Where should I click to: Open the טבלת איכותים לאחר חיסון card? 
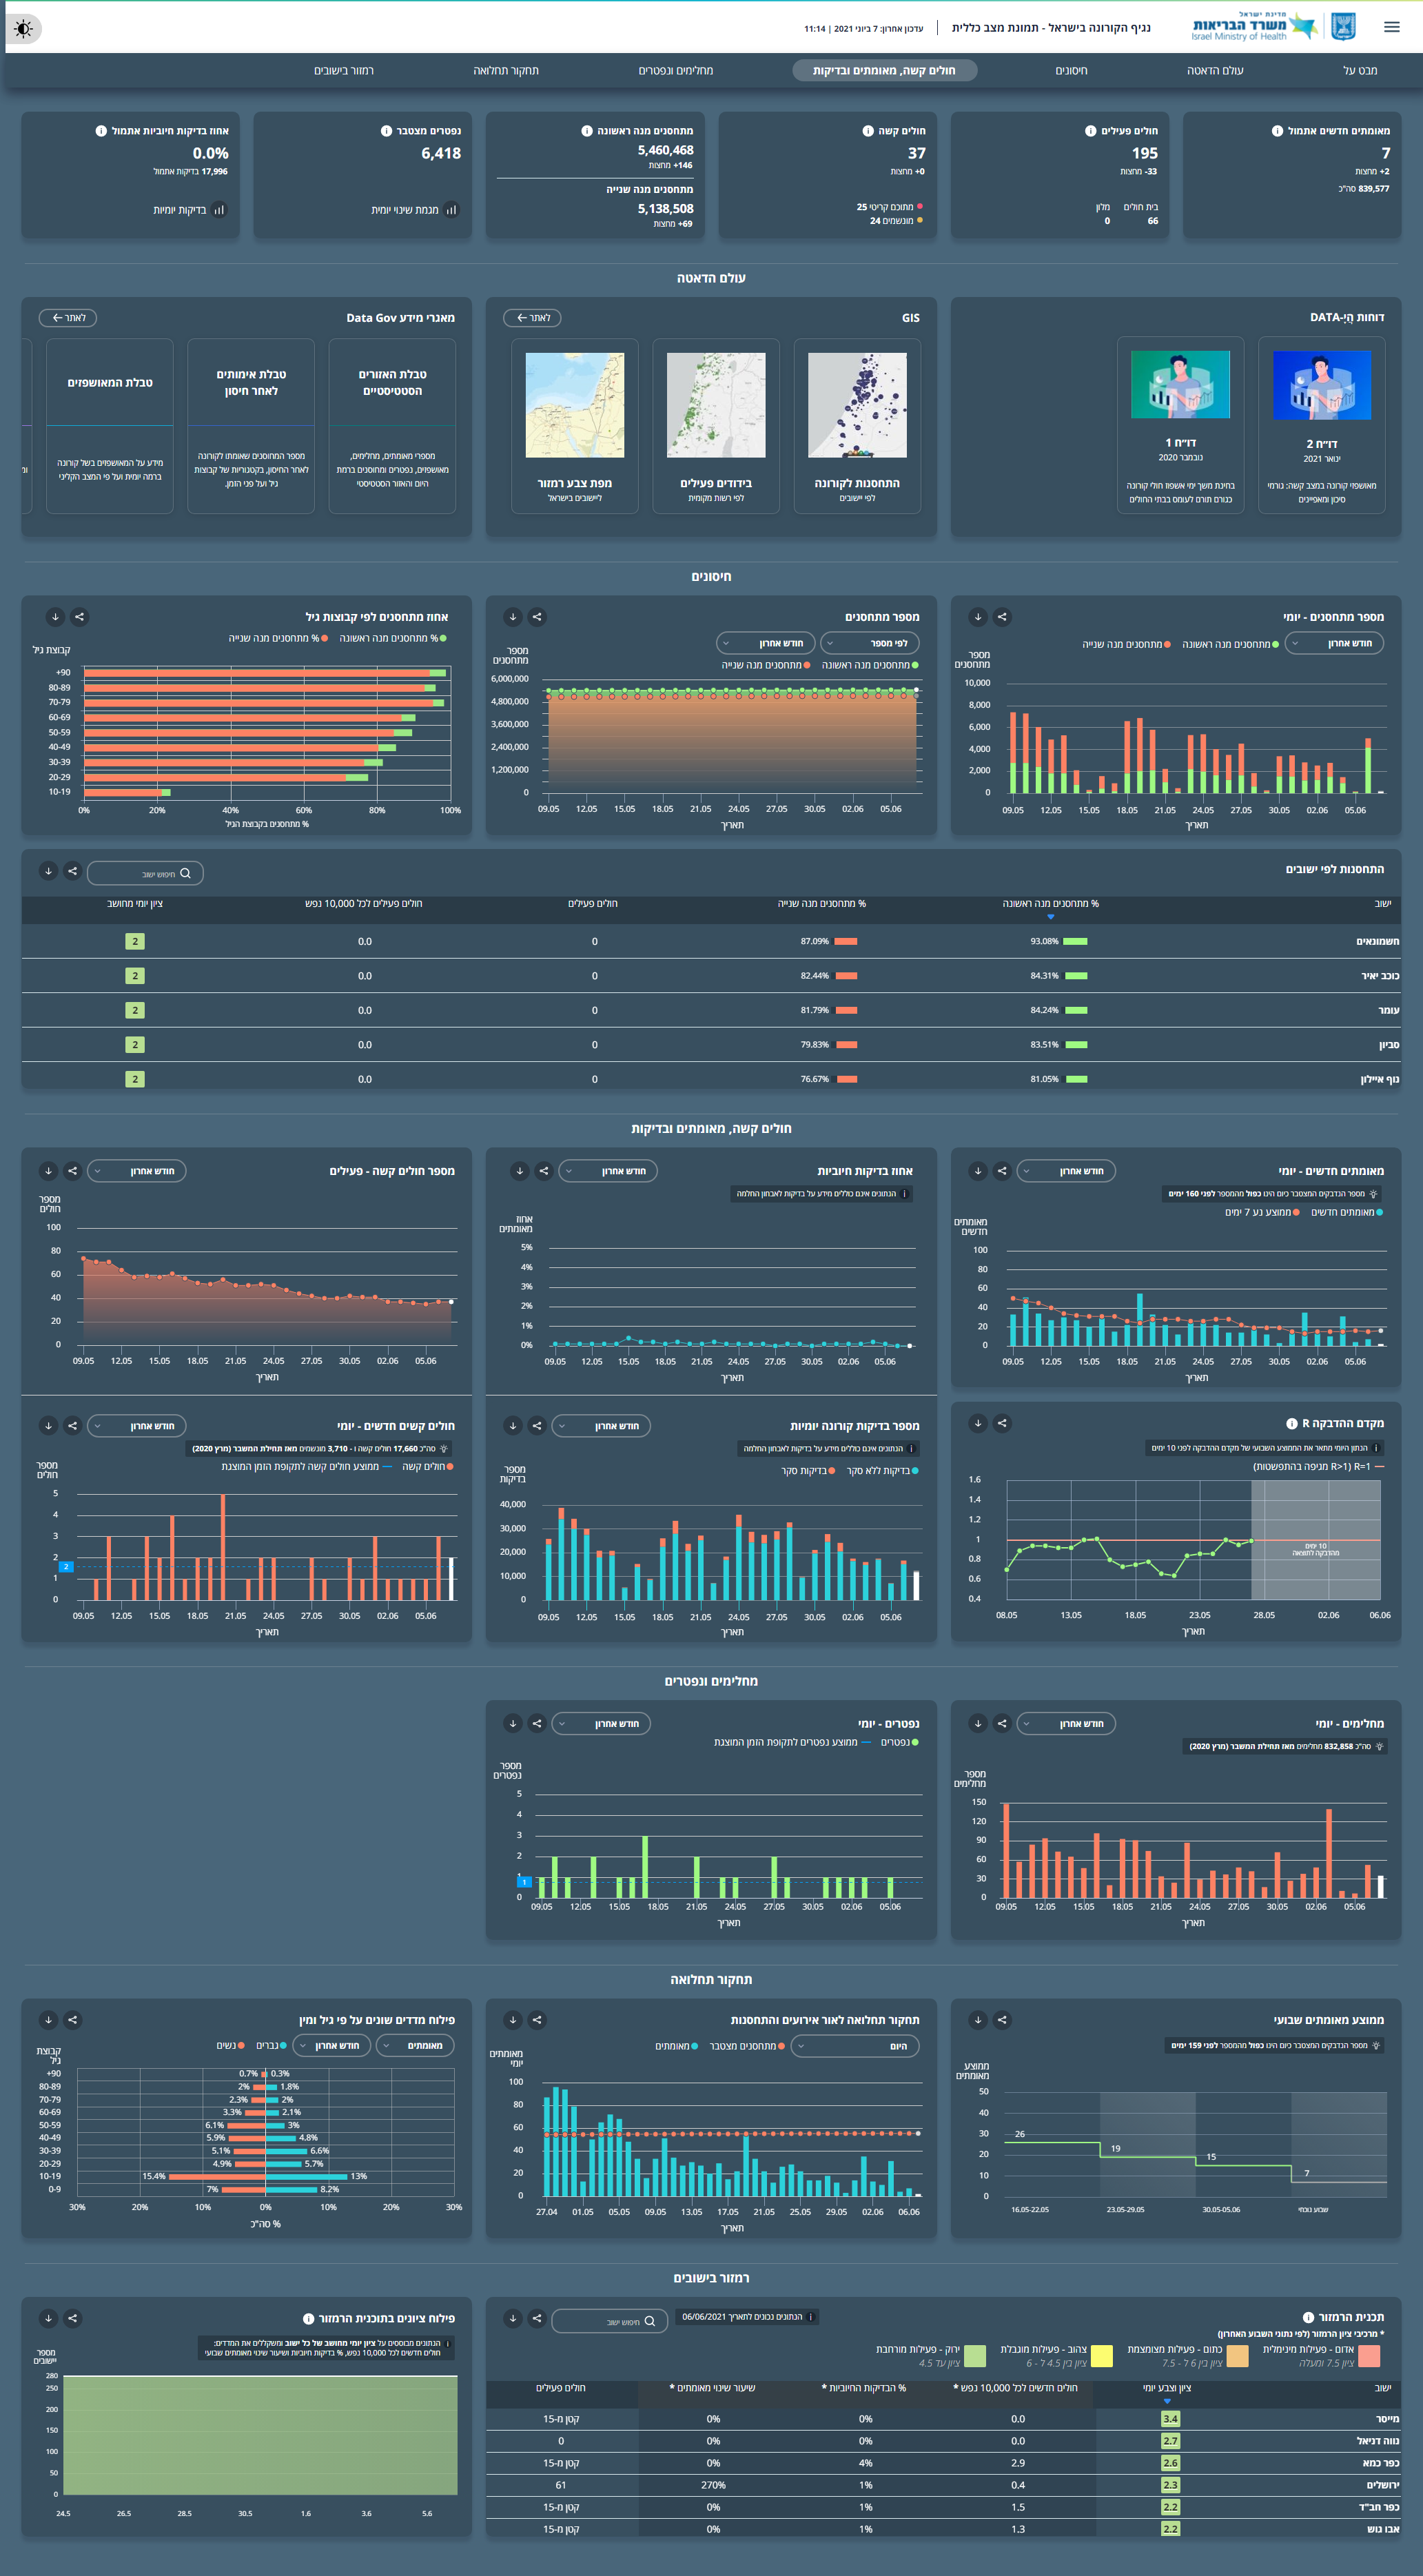point(251,426)
